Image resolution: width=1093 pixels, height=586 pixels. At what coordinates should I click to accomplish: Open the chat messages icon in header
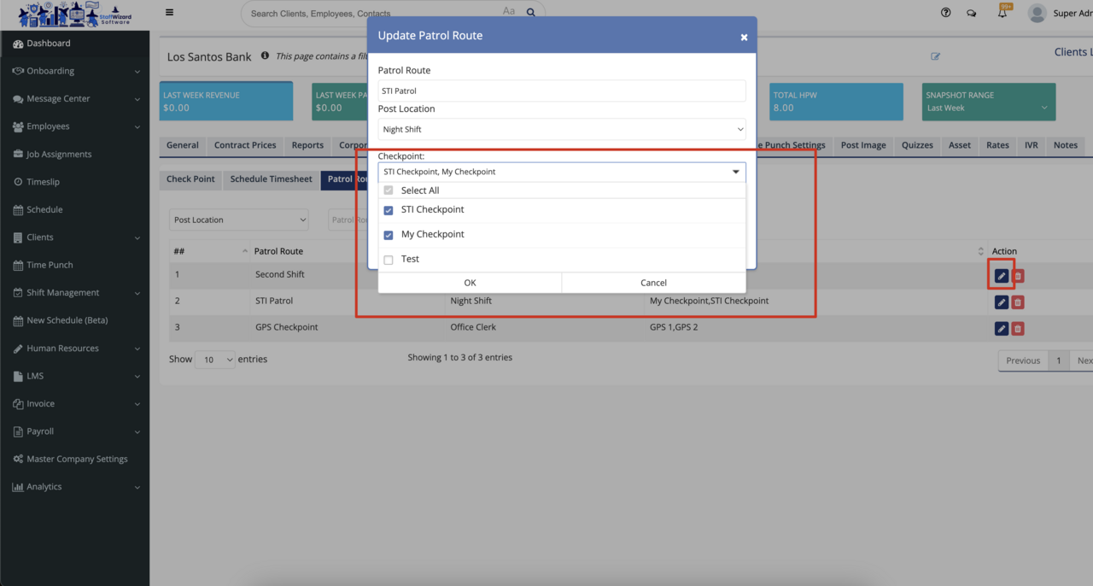pyautogui.click(x=971, y=13)
